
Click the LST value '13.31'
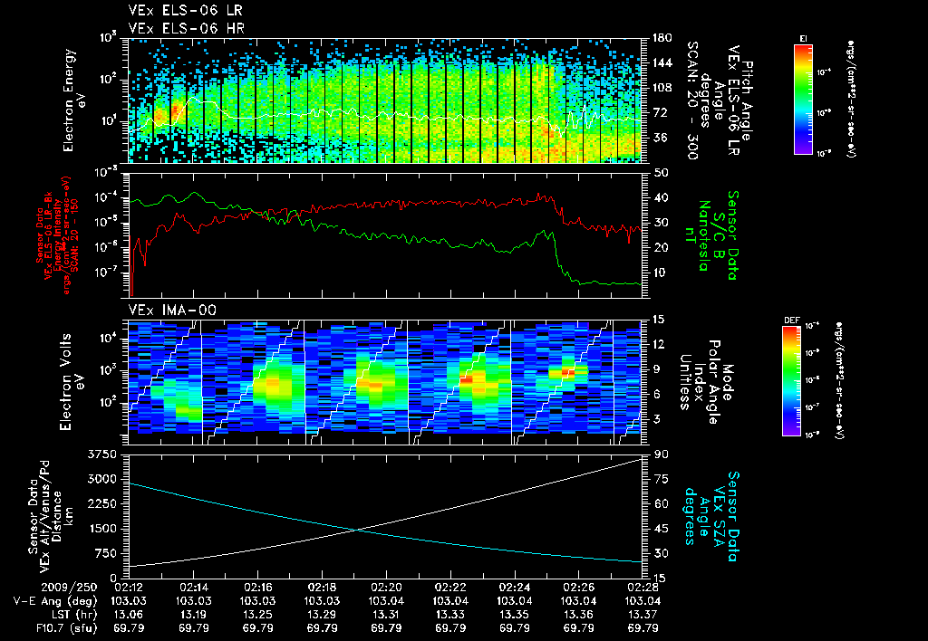click(x=386, y=615)
